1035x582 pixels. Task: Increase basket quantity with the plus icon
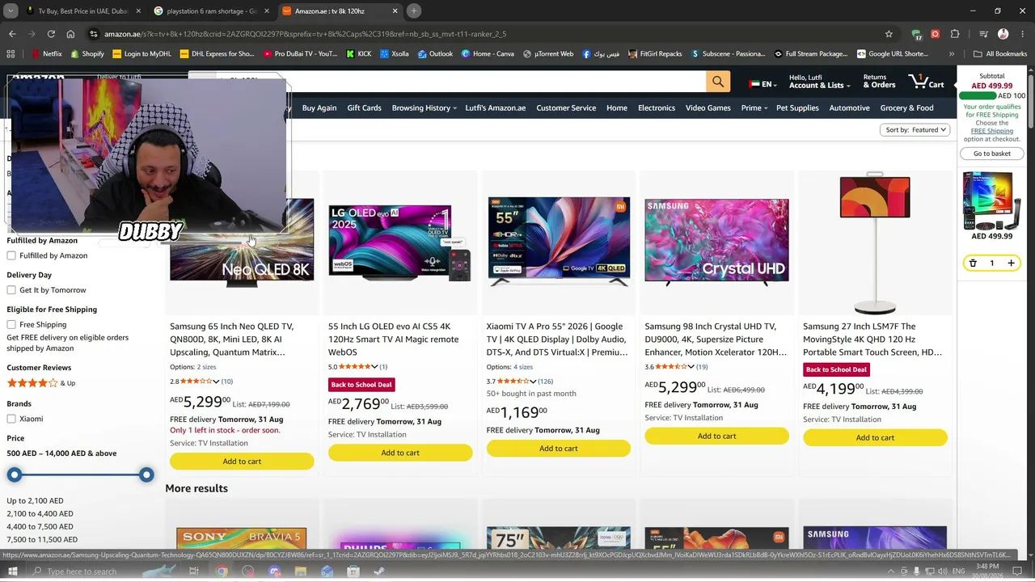tap(1011, 263)
